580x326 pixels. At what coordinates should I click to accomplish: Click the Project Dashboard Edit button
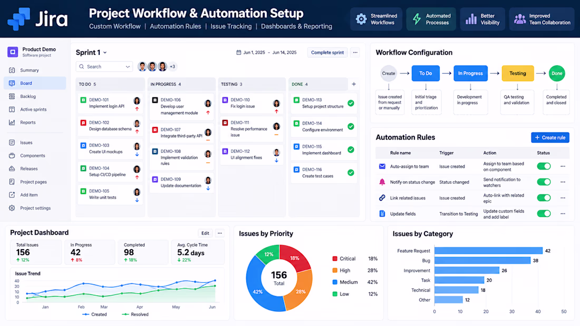(x=205, y=233)
